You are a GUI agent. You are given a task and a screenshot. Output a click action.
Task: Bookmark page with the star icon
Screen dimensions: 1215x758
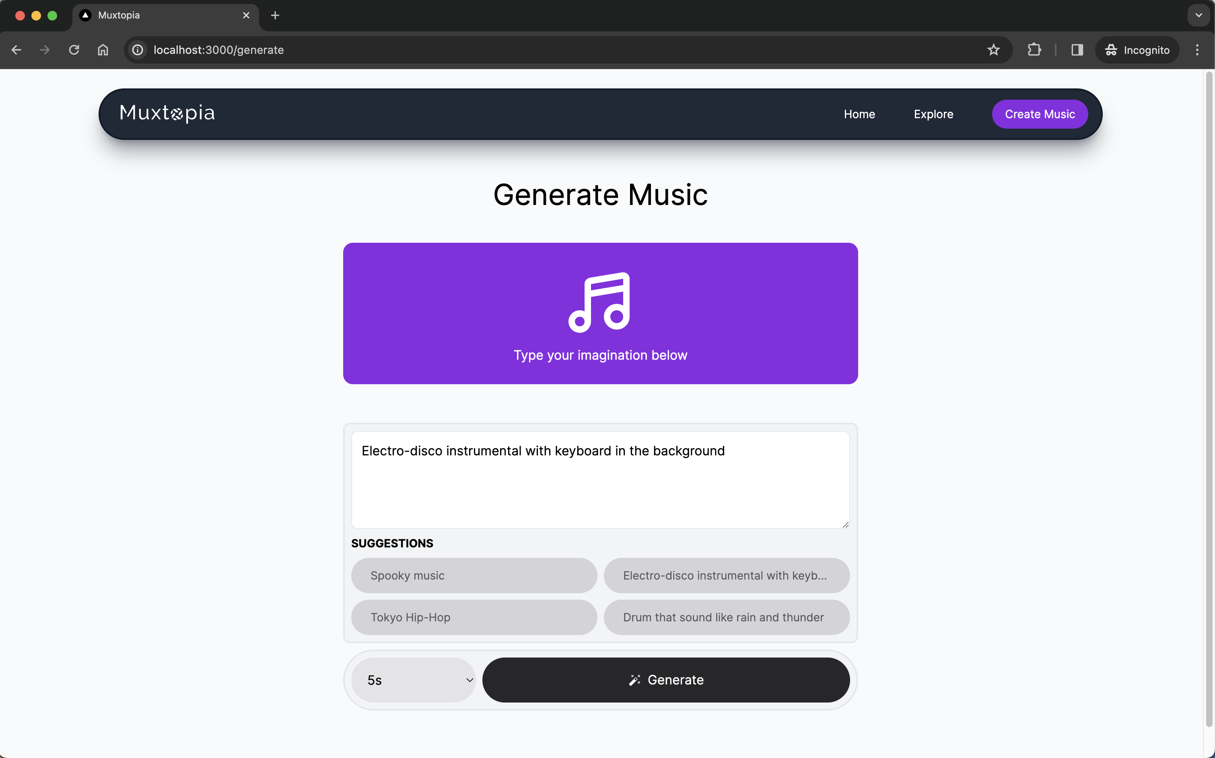pos(993,49)
